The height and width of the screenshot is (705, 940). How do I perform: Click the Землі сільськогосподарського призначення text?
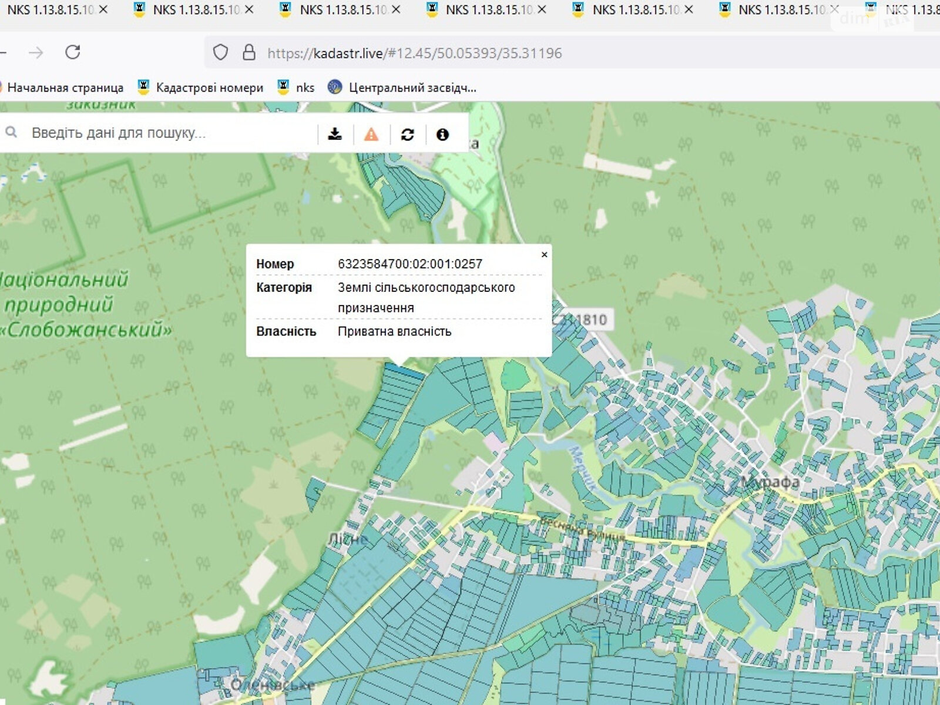pyautogui.click(x=427, y=297)
